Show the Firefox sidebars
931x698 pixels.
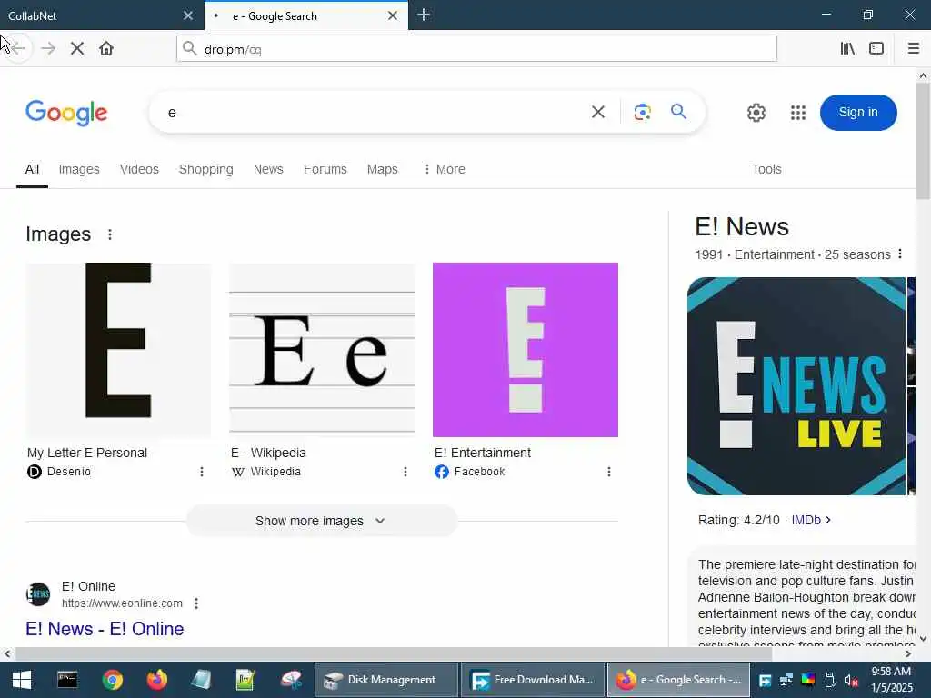point(876,49)
